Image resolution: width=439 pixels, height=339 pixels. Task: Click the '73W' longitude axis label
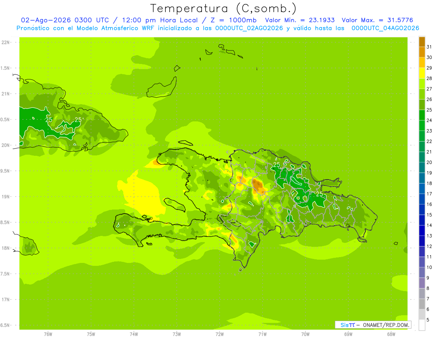(177, 334)
